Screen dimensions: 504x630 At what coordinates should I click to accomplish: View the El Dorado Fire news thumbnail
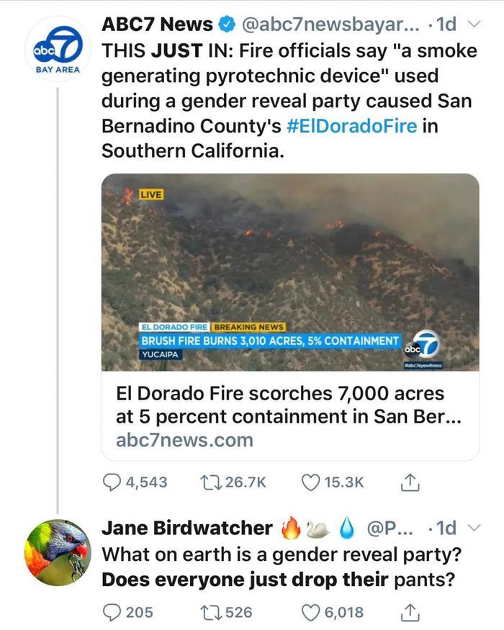tap(290, 271)
